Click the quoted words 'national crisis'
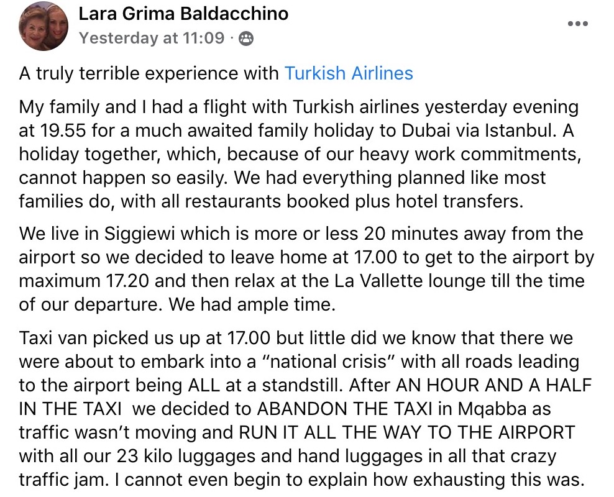 [x=329, y=361]
